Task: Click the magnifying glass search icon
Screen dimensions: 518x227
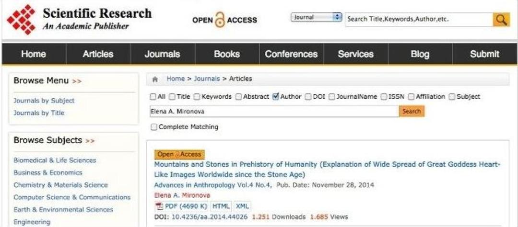Action: click(501, 20)
